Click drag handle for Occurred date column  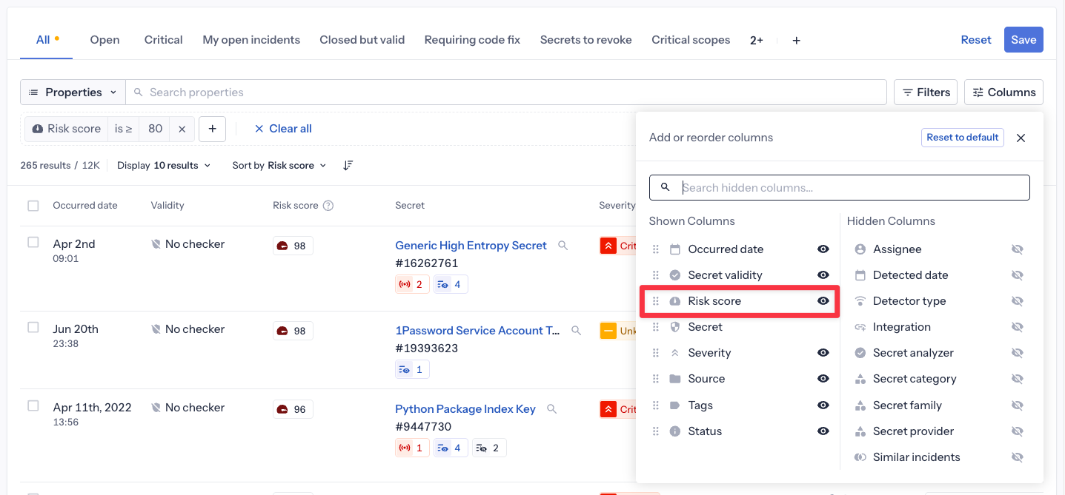tap(655, 249)
